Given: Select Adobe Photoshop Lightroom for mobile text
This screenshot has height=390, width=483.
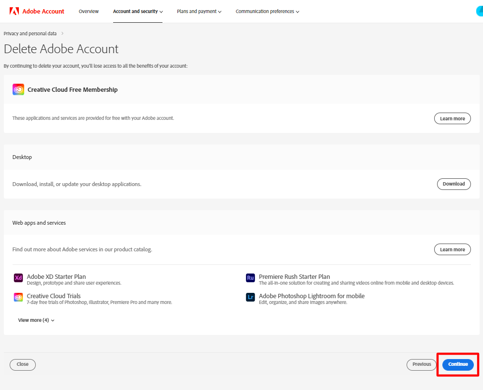Looking at the screenshot, I should 312,296.
